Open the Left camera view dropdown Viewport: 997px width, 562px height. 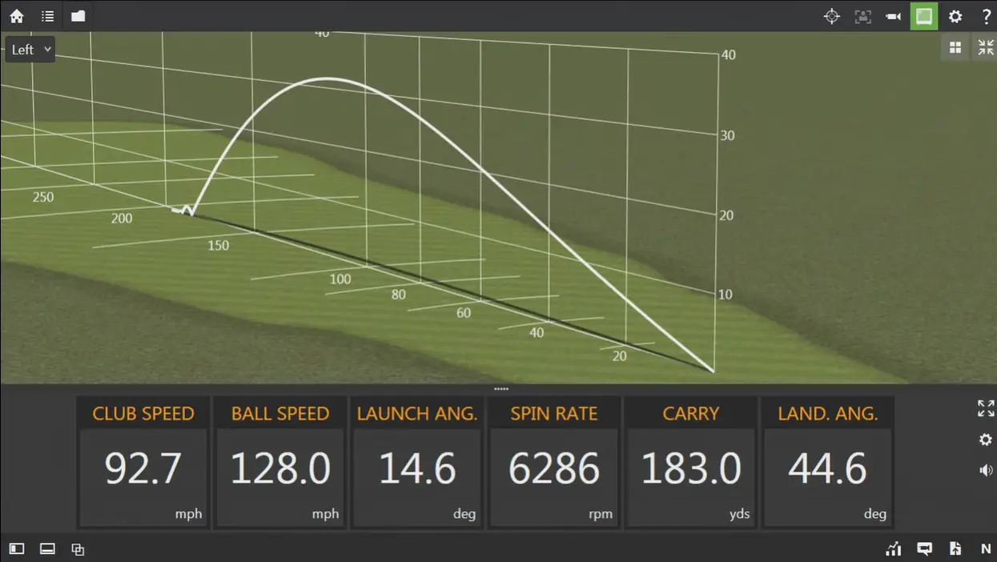30,49
